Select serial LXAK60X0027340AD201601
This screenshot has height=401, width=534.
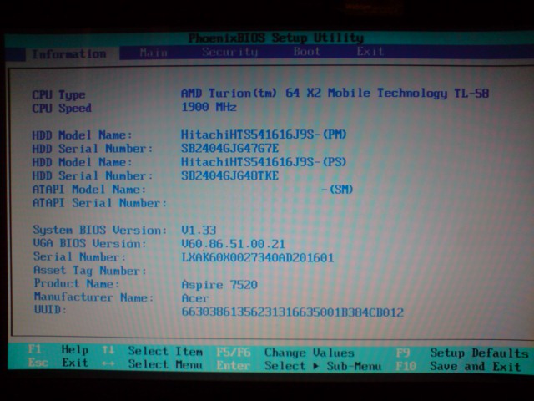click(x=258, y=257)
